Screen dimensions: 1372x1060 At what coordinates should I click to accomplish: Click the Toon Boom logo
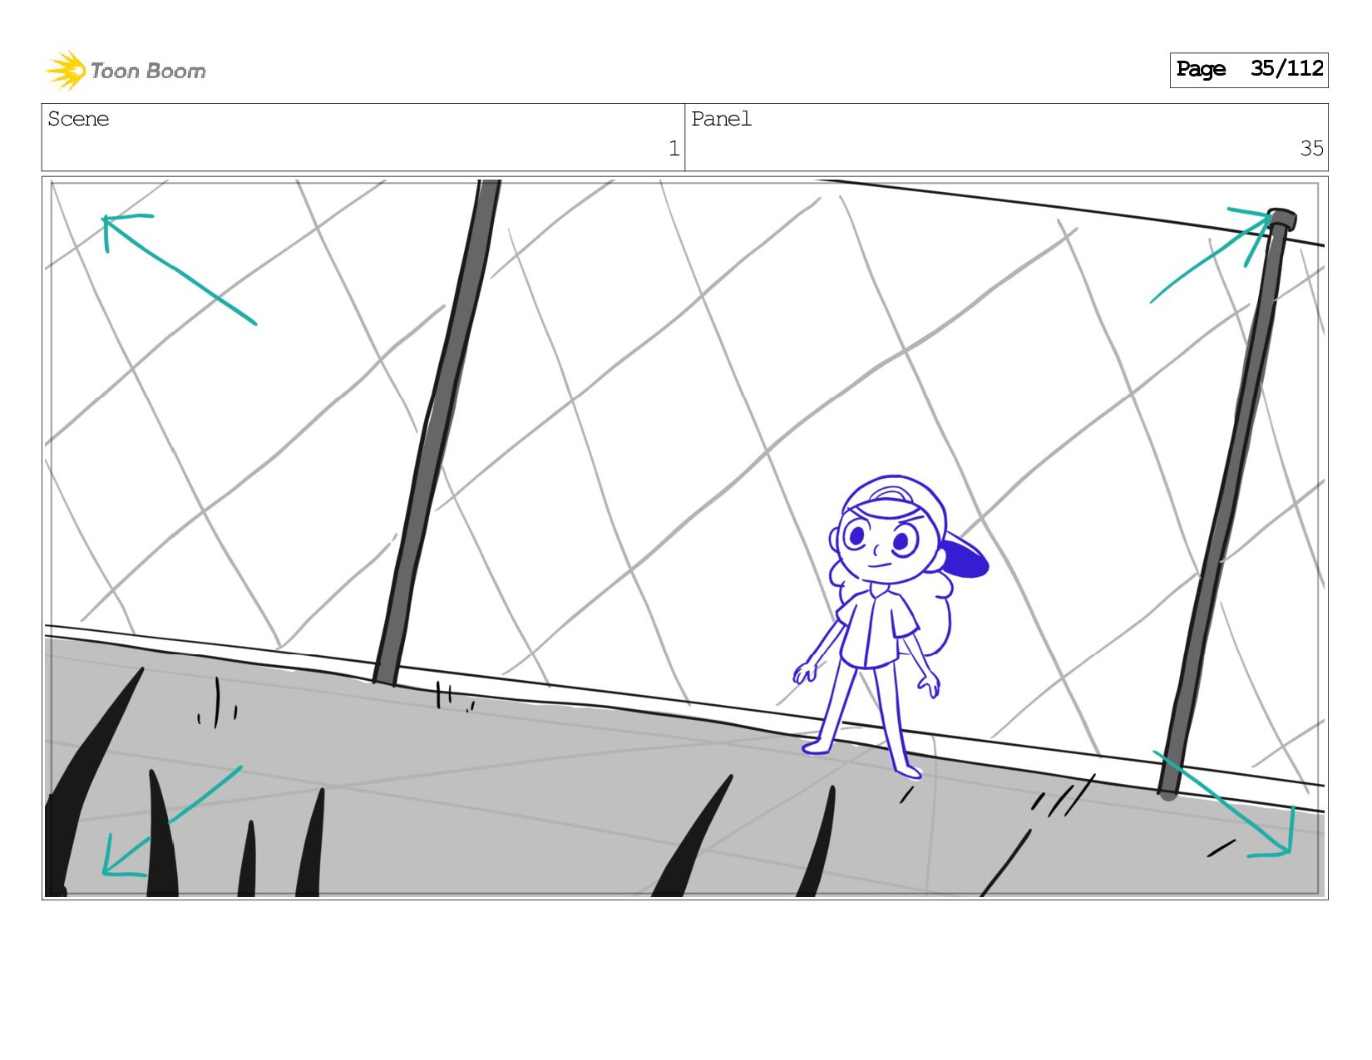click(125, 71)
